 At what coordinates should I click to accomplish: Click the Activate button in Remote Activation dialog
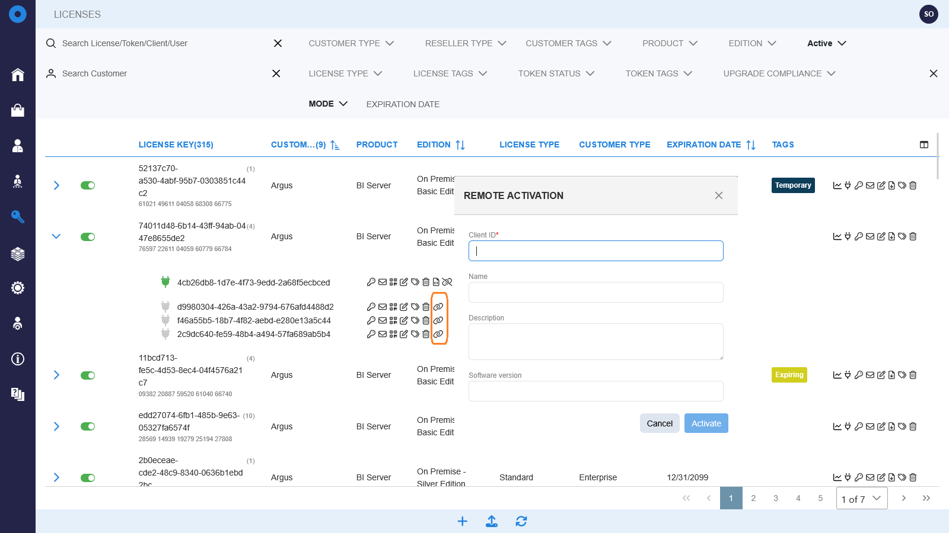(706, 423)
